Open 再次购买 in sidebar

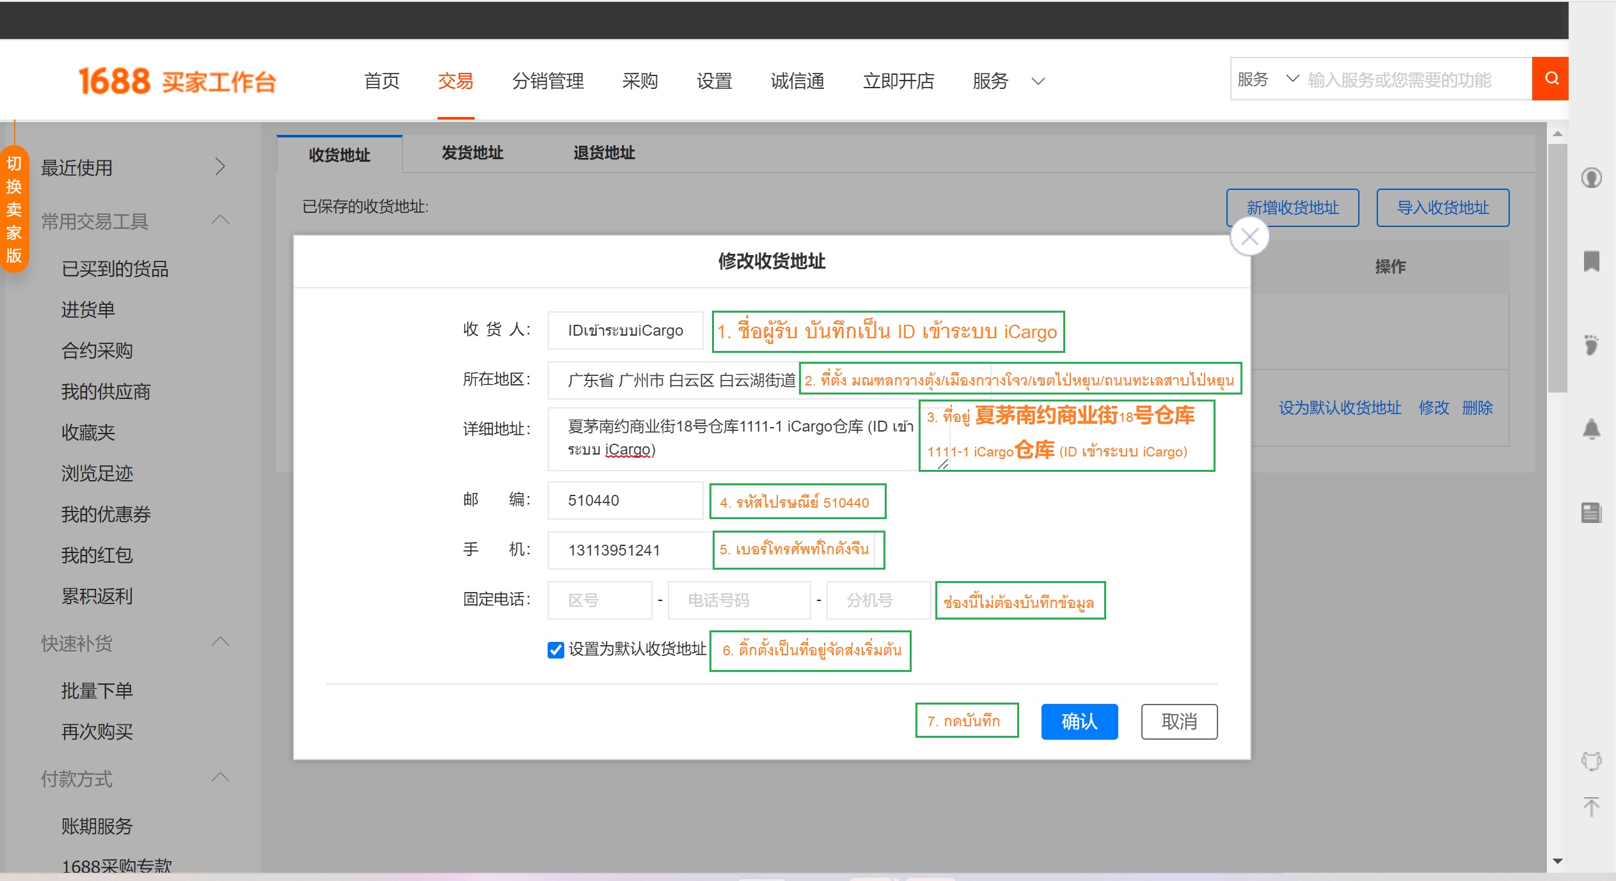click(x=97, y=732)
